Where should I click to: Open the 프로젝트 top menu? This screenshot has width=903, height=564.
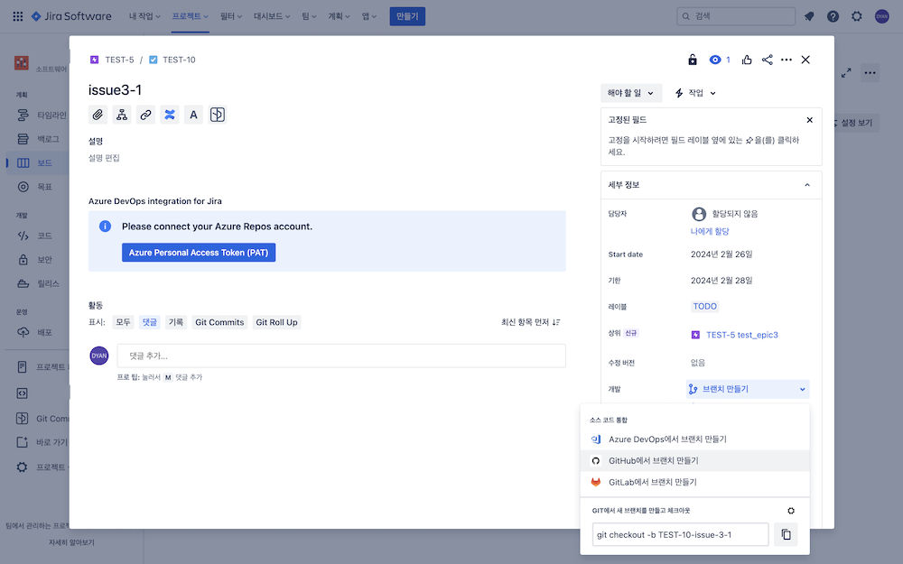(190, 16)
